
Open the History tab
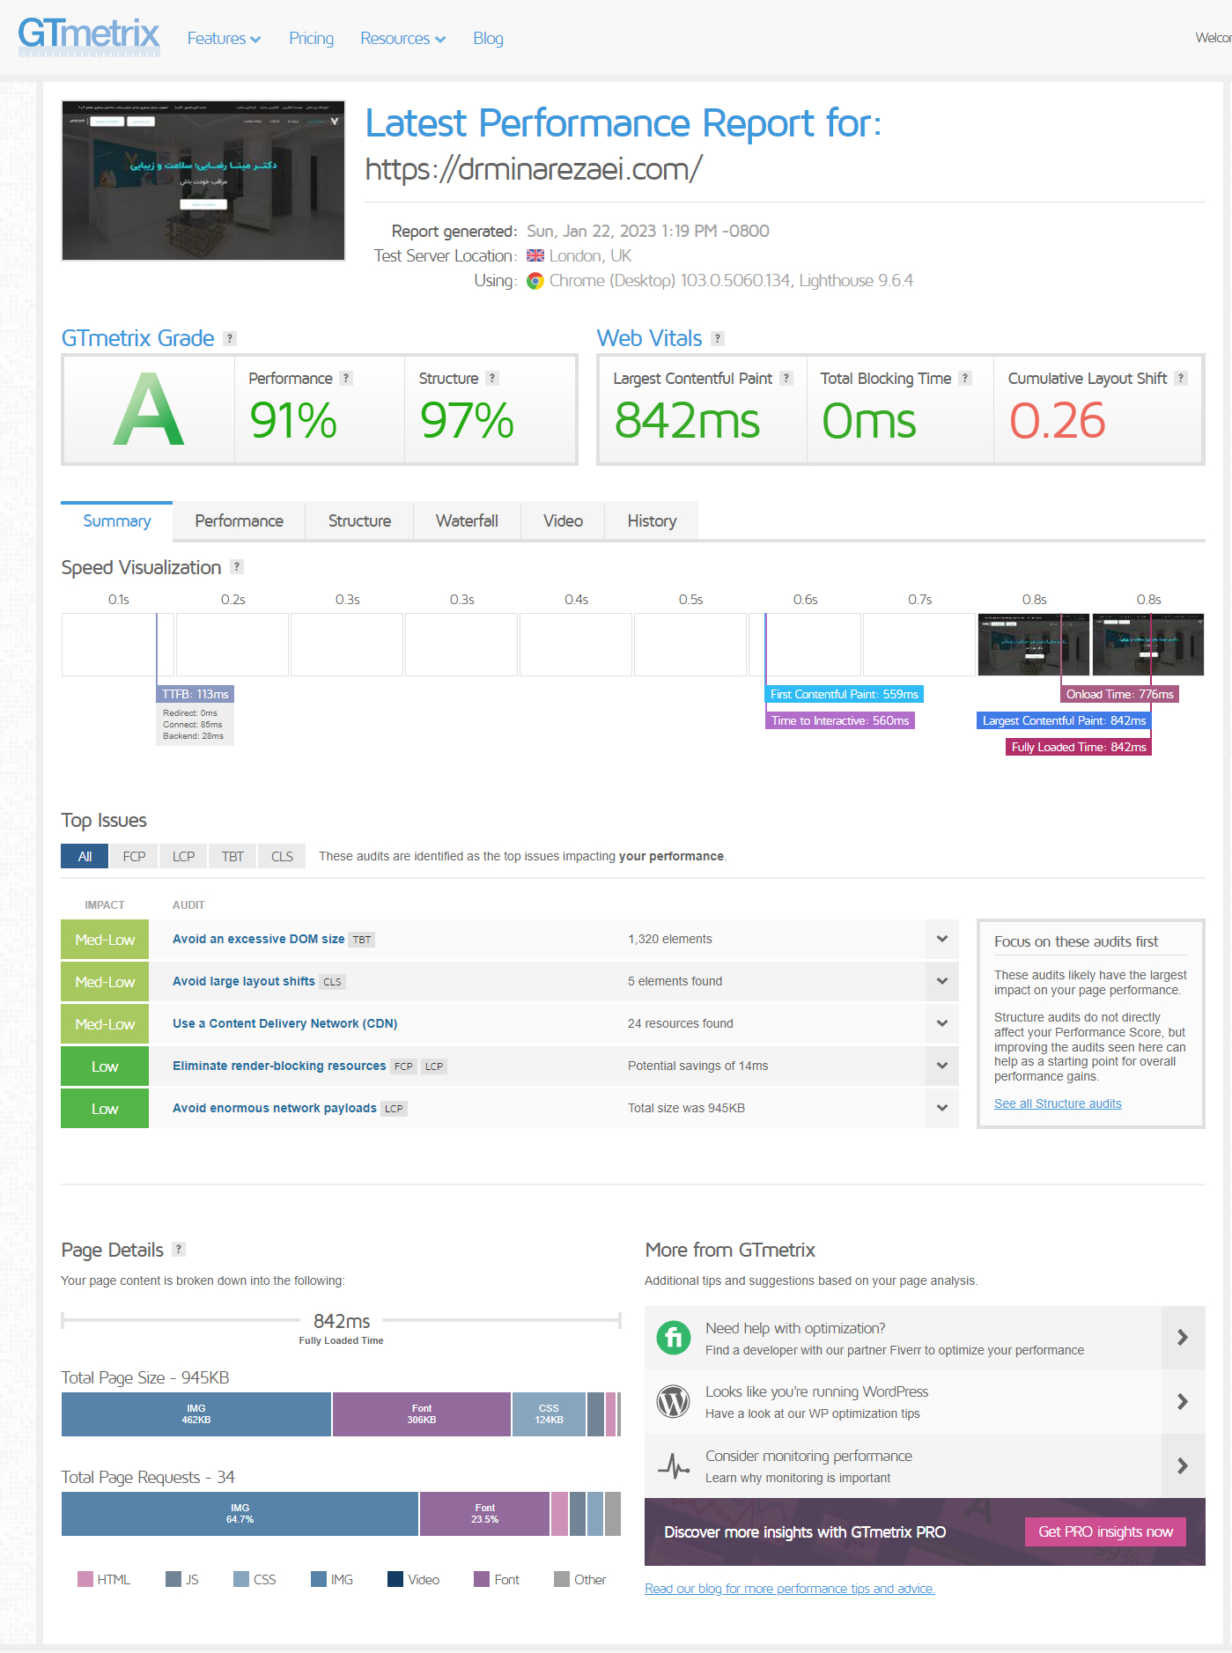coord(652,520)
